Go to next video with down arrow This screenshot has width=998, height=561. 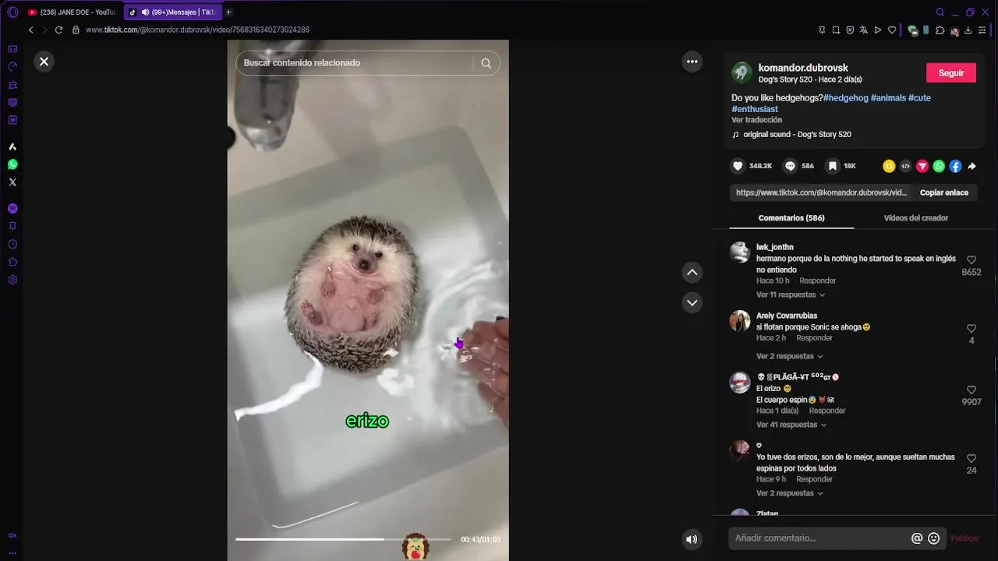pyautogui.click(x=692, y=302)
